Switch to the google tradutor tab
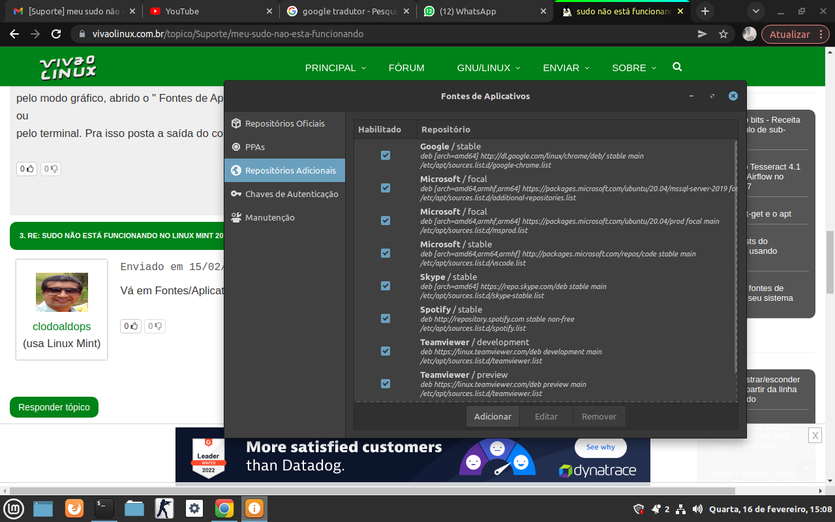The width and height of the screenshot is (835, 522). [347, 12]
